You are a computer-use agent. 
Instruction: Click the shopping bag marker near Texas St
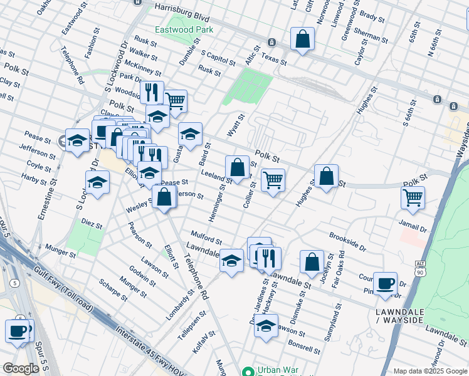tap(302, 39)
